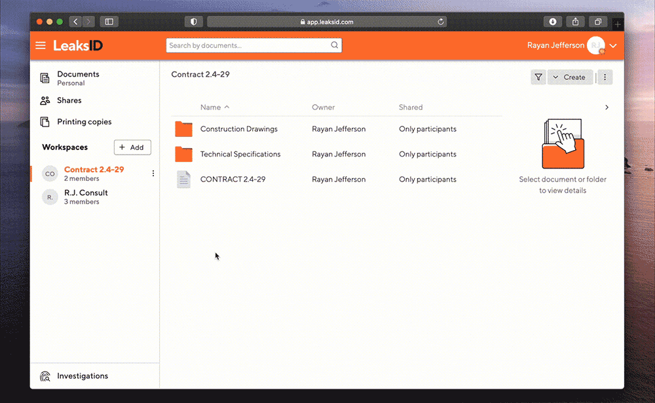Open the more options kebab menu beside Create
This screenshot has height=403, width=655.
[605, 77]
